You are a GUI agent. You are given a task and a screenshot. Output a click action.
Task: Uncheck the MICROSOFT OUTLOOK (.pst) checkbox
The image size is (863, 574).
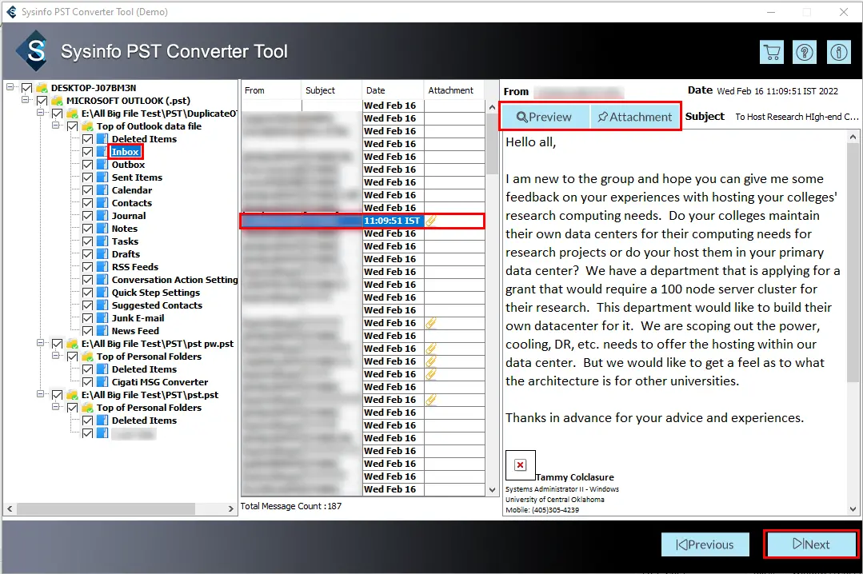point(42,101)
